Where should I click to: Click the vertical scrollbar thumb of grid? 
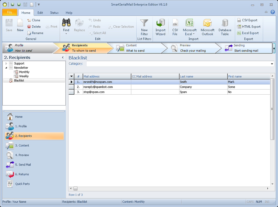pos(272,109)
